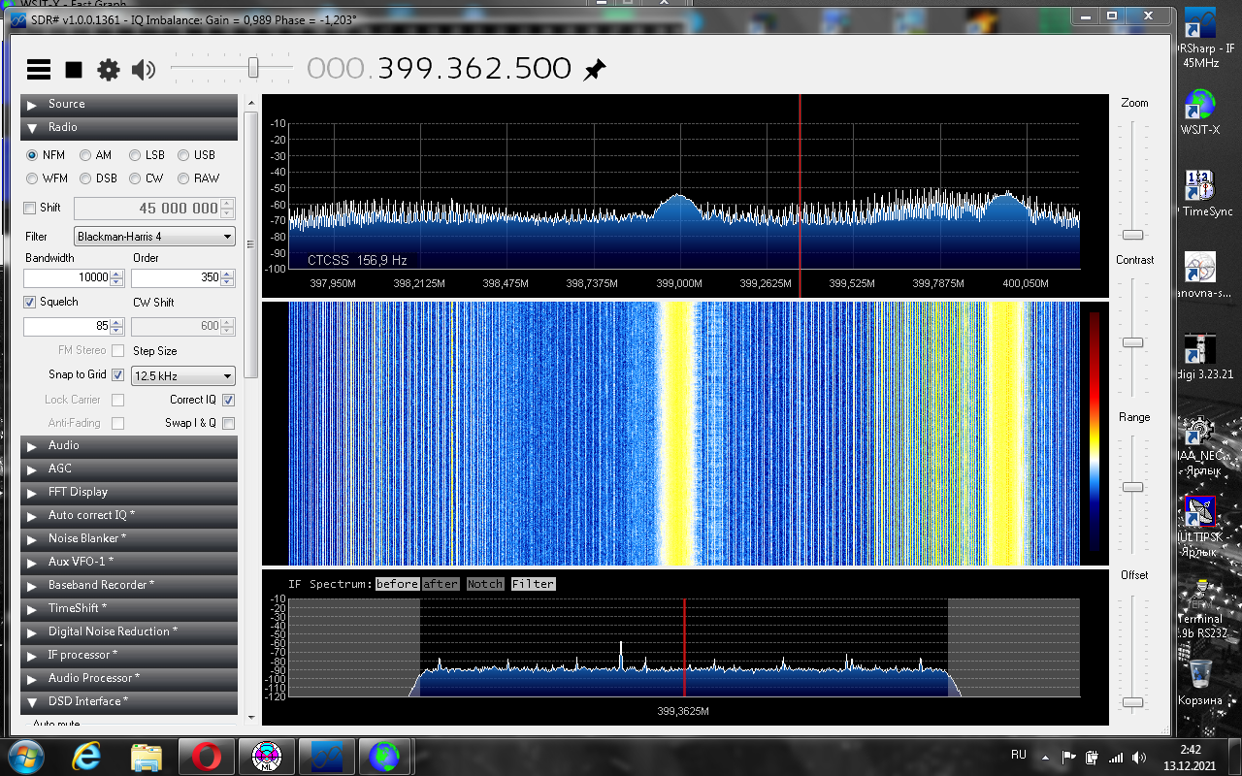The height and width of the screenshot is (776, 1242).
Task: Click the pin icon beside the frequency
Action: click(x=594, y=69)
